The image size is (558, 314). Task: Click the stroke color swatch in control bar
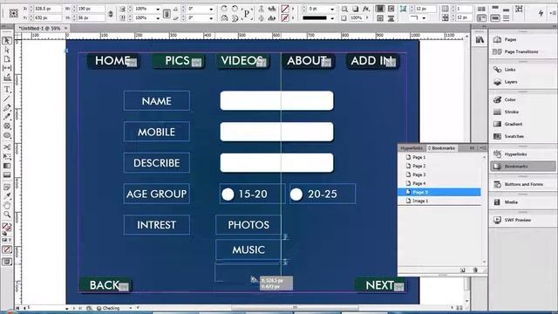coord(285,17)
